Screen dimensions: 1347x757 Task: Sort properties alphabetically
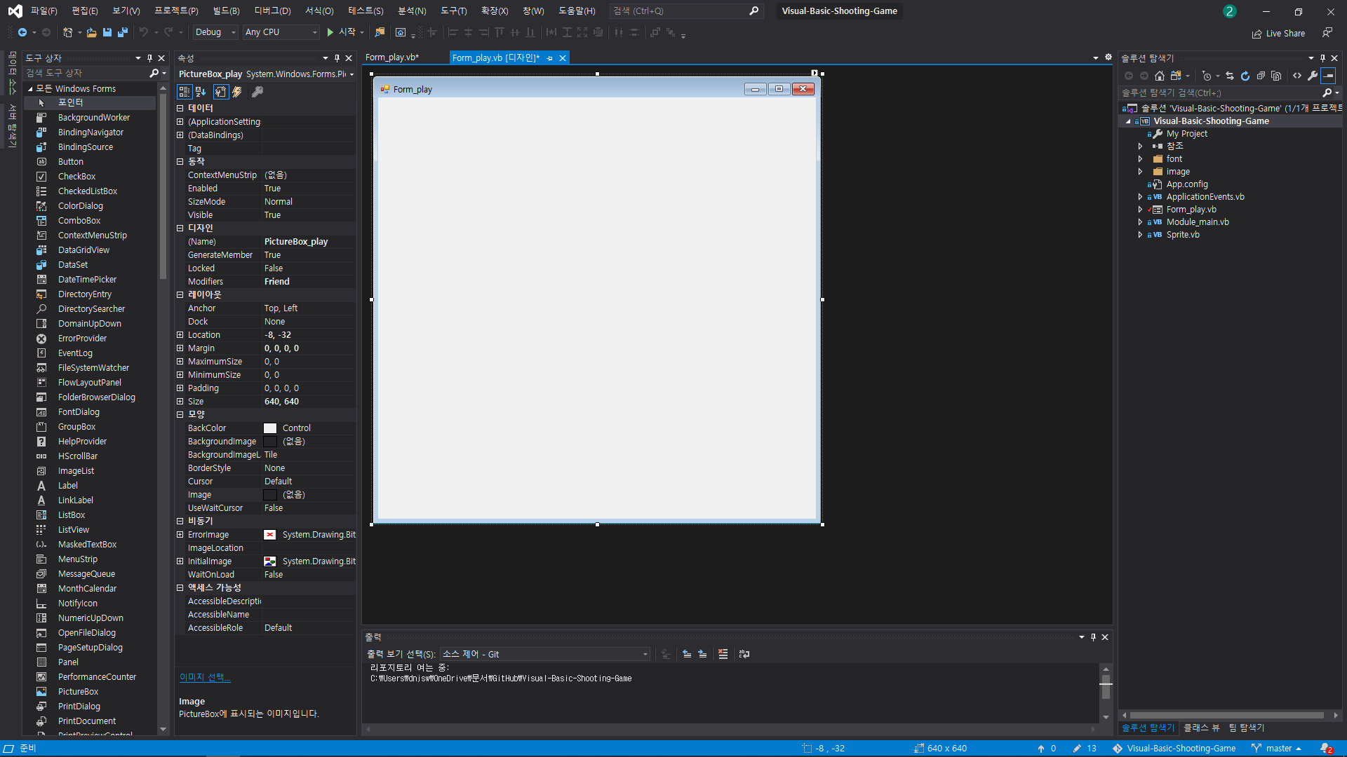[x=201, y=92]
